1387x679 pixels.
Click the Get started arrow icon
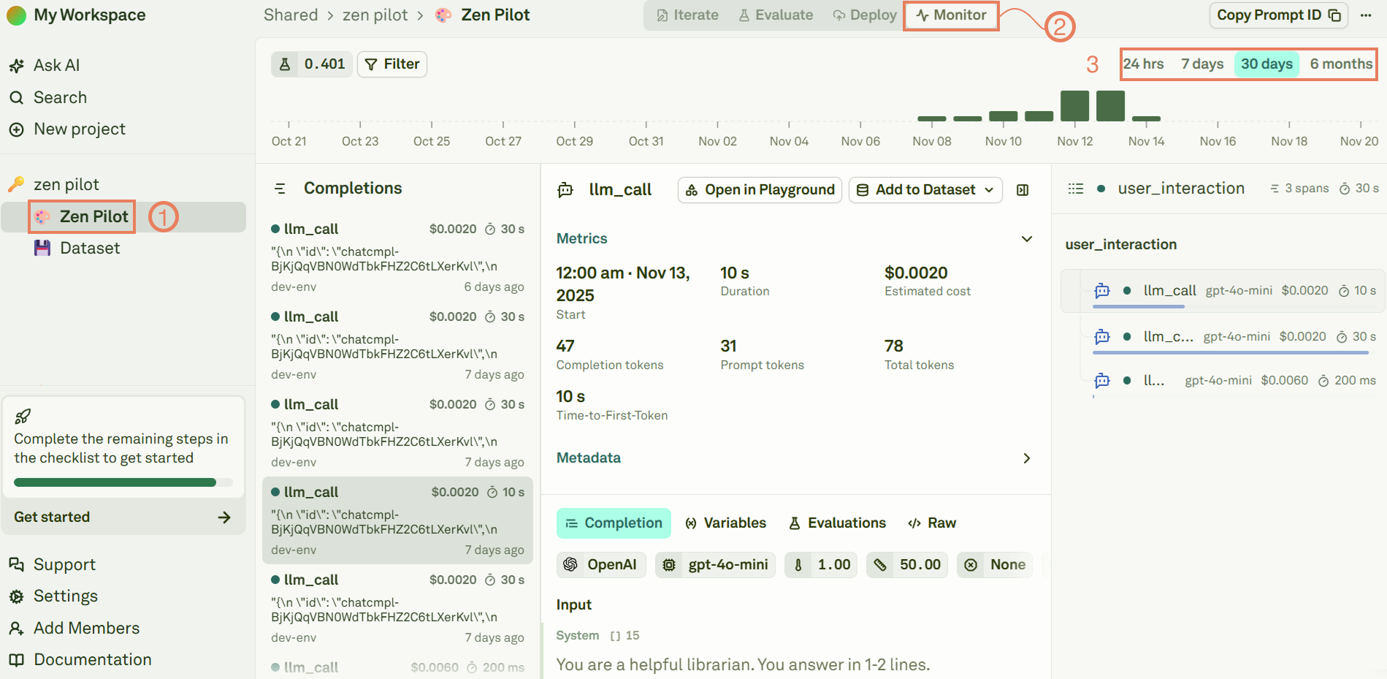pos(224,517)
